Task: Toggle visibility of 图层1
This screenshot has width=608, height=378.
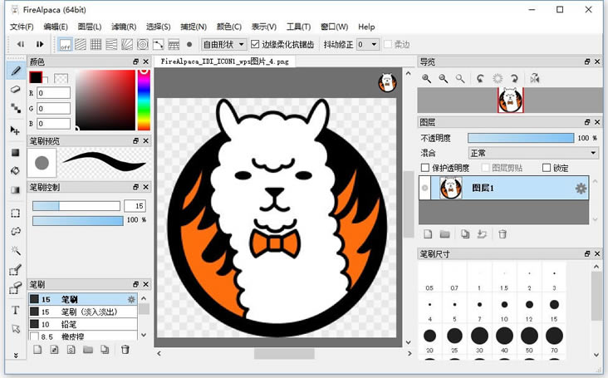Action: (x=425, y=188)
